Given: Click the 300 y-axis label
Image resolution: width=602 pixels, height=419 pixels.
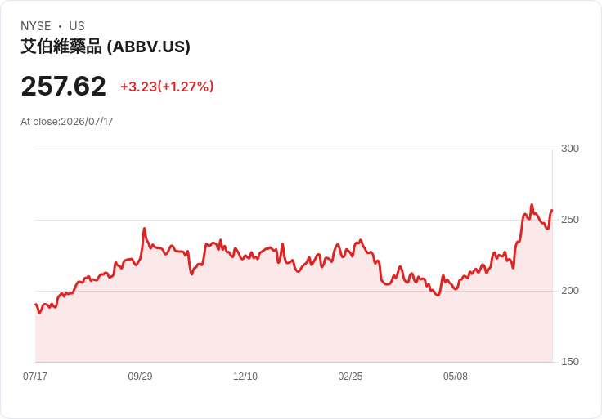Looking at the screenshot, I should pyautogui.click(x=570, y=149).
